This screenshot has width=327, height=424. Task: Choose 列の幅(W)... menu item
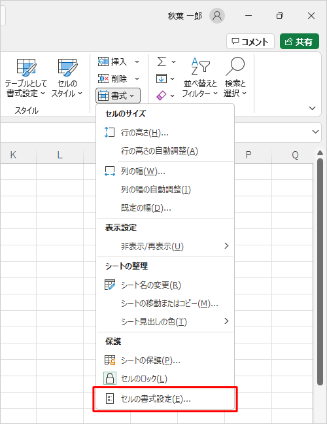(165, 171)
